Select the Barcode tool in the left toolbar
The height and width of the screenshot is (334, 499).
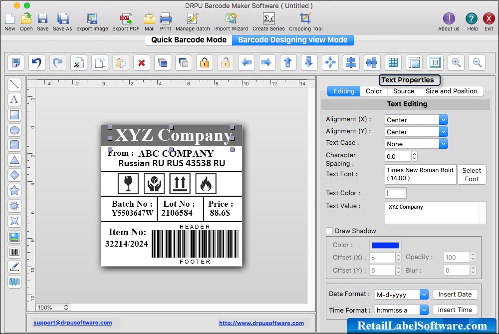click(x=14, y=252)
